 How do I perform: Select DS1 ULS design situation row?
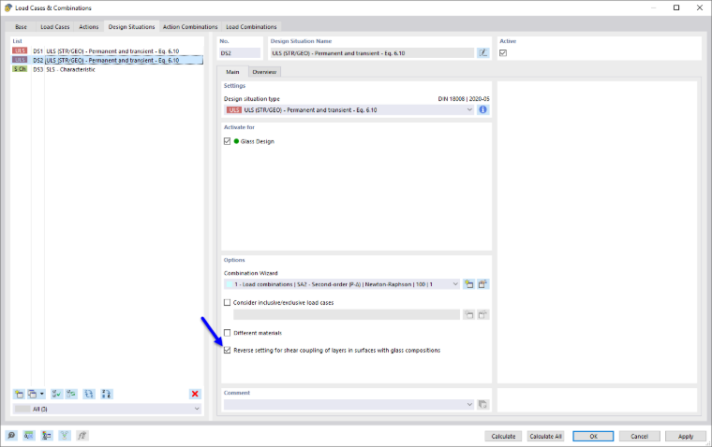pyautogui.click(x=107, y=51)
